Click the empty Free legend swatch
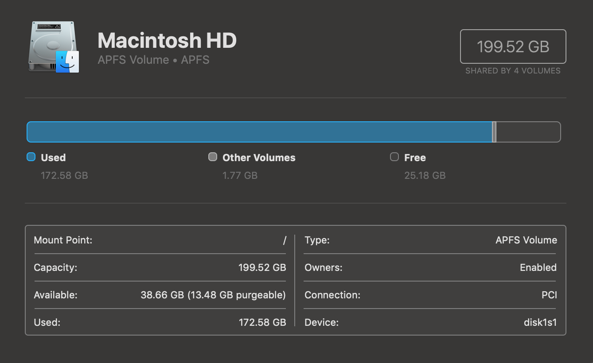 394,157
